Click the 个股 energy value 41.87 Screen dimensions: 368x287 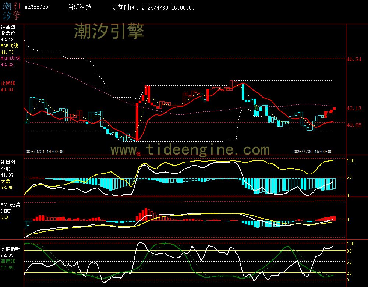click(7, 175)
